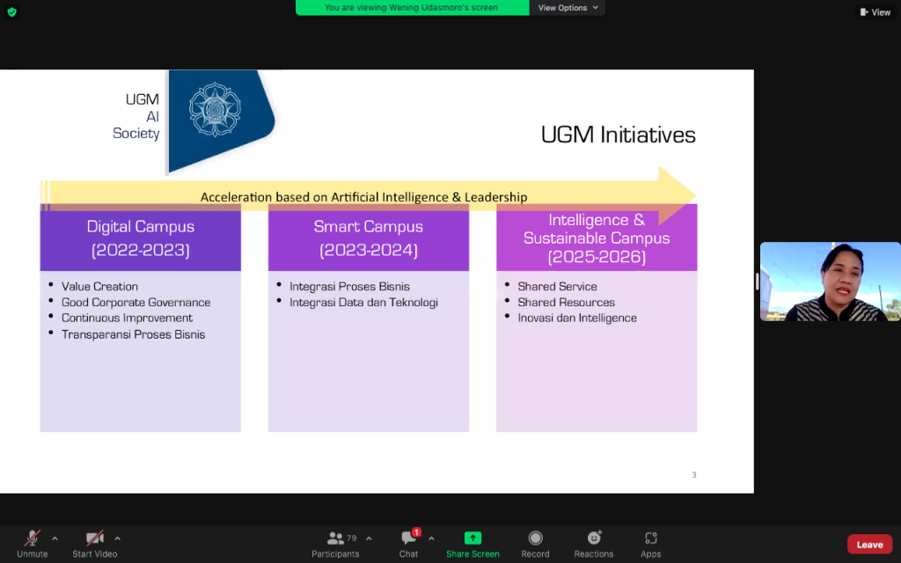Click the UGM emblem logo on the slide

[x=215, y=110]
